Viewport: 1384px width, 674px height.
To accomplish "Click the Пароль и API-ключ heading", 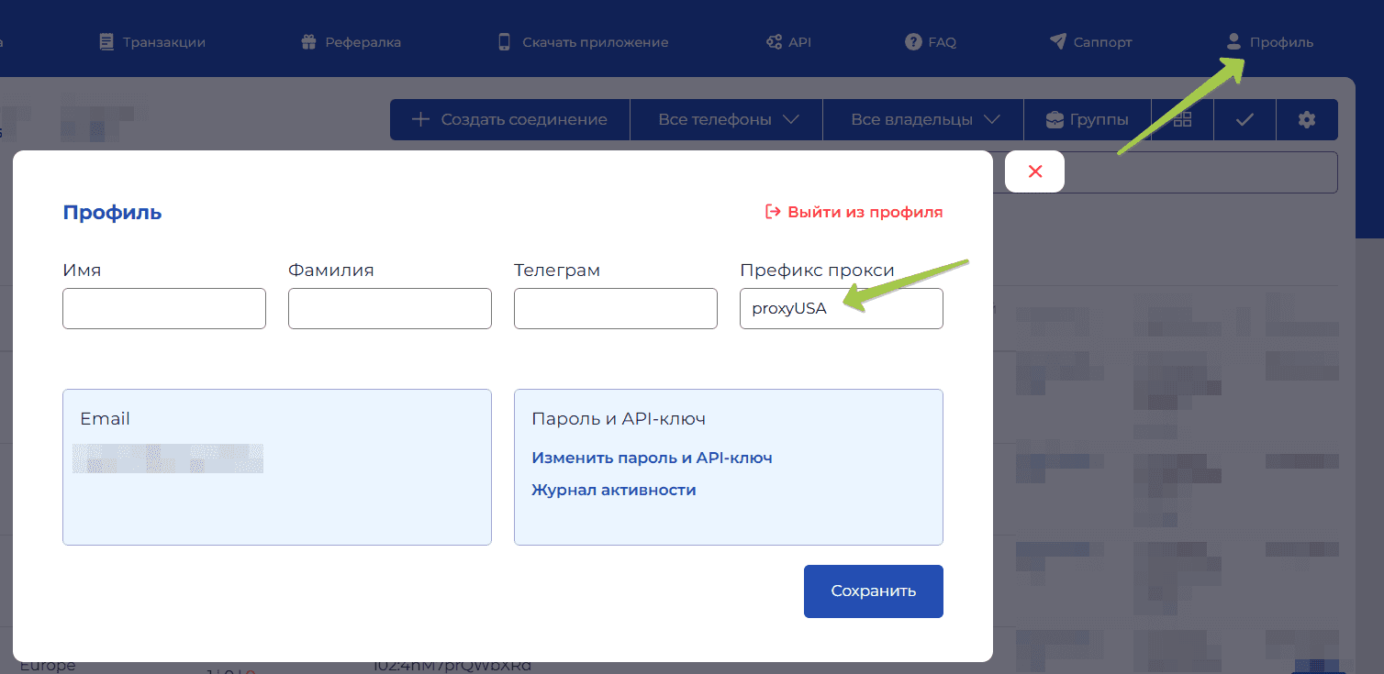I will (619, 418).
